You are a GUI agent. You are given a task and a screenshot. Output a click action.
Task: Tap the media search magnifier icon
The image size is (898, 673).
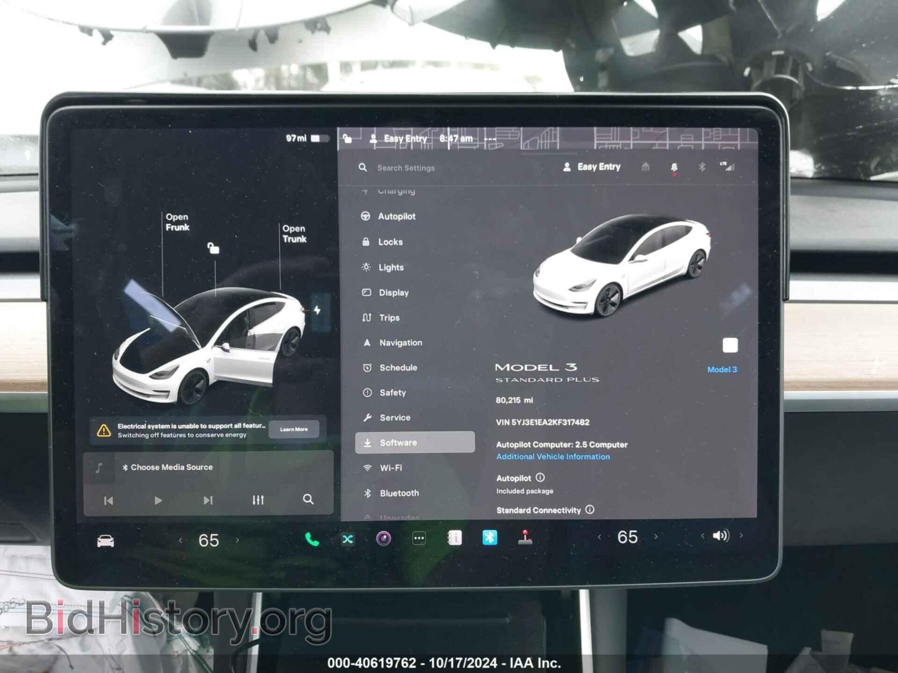[x=308, y=499]
